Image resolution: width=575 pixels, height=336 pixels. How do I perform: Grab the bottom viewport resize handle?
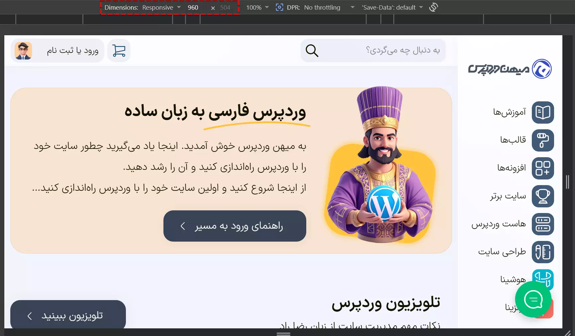283,334
